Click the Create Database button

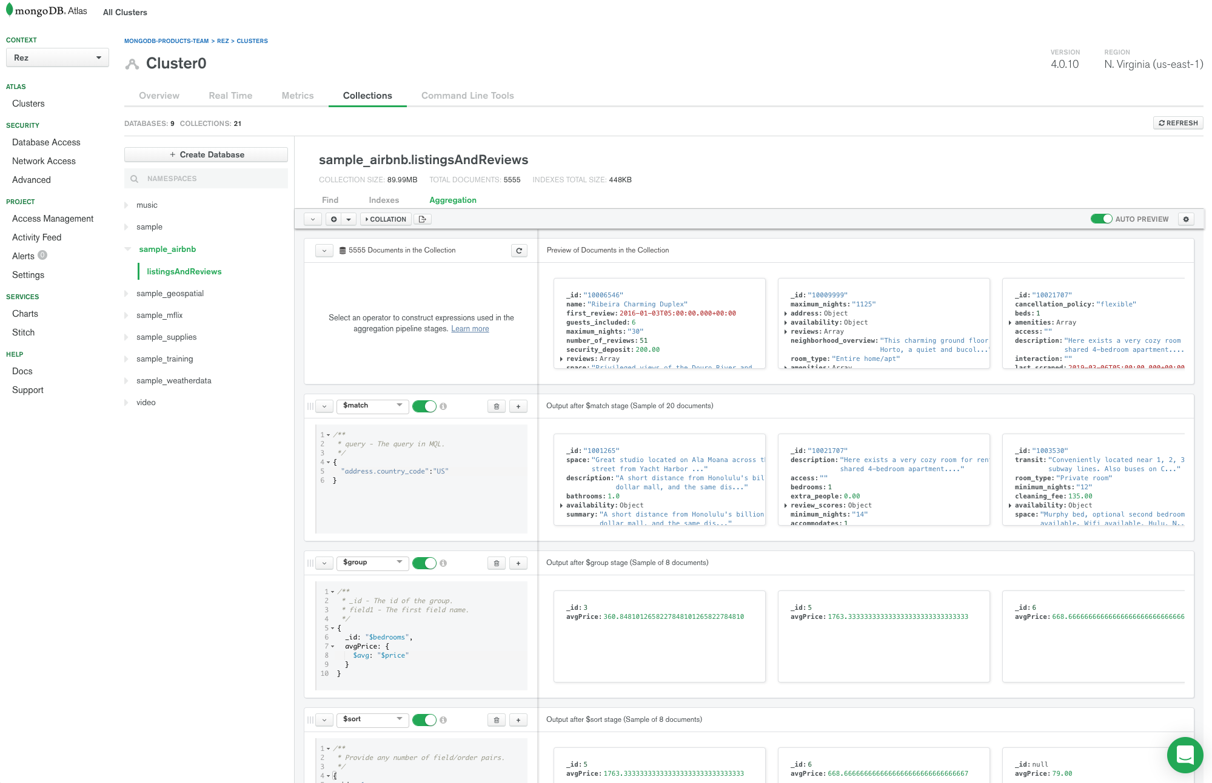206,154
